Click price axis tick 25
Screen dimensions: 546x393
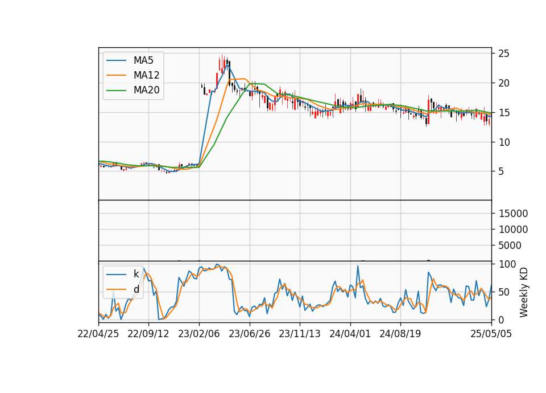tap(504, 54)
